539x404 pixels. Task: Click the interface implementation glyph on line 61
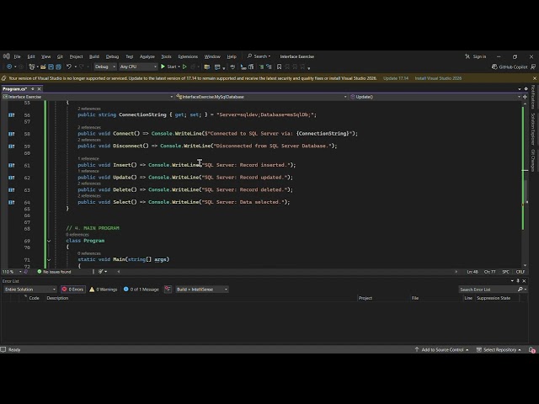[12, 165]
